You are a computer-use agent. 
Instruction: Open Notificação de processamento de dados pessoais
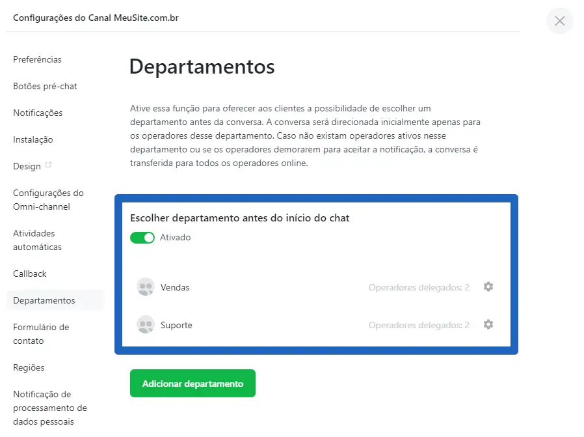click(x=49, y=408)
